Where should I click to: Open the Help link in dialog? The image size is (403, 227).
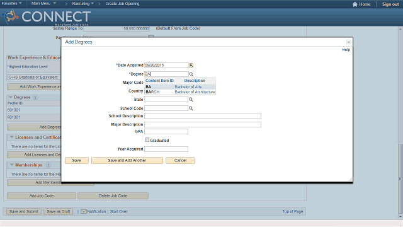coord(346,50)
